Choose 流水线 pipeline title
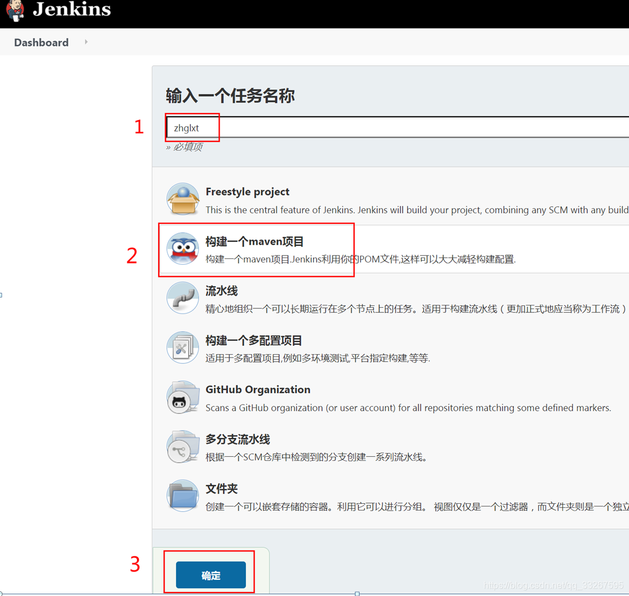The width and height of the screenshot is (629, 596). [221, 291]
